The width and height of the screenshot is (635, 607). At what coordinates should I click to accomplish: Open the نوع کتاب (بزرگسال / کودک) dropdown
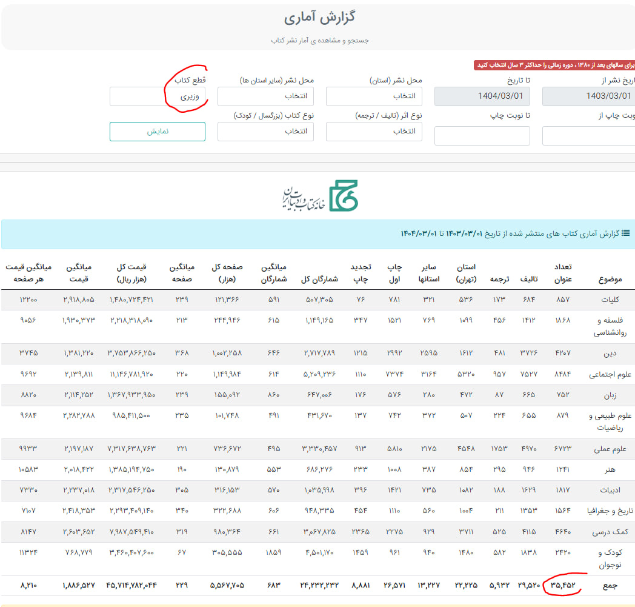(x=265, y=132)
